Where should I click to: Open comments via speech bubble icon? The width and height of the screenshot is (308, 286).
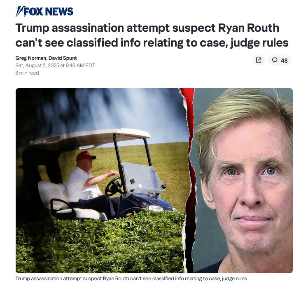pos(275,60)
